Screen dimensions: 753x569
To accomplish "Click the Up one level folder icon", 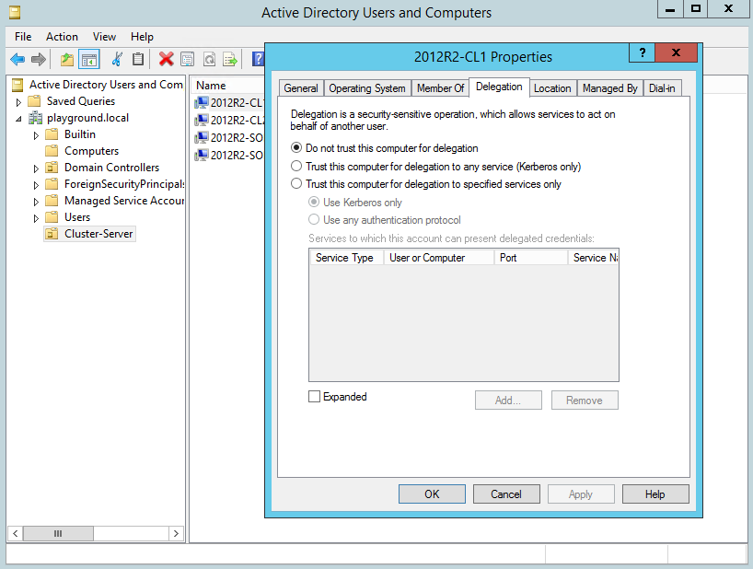I will [x=66, y=60].
